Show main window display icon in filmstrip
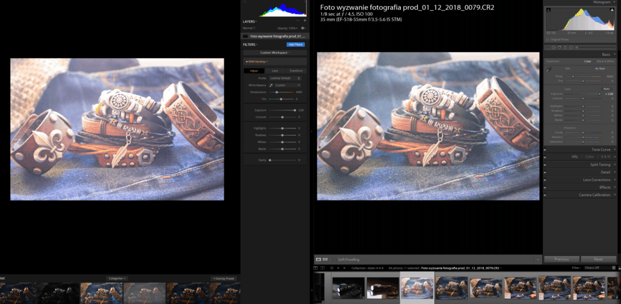Viewport: 621px width, 304px height. click(x=316, y=268)
